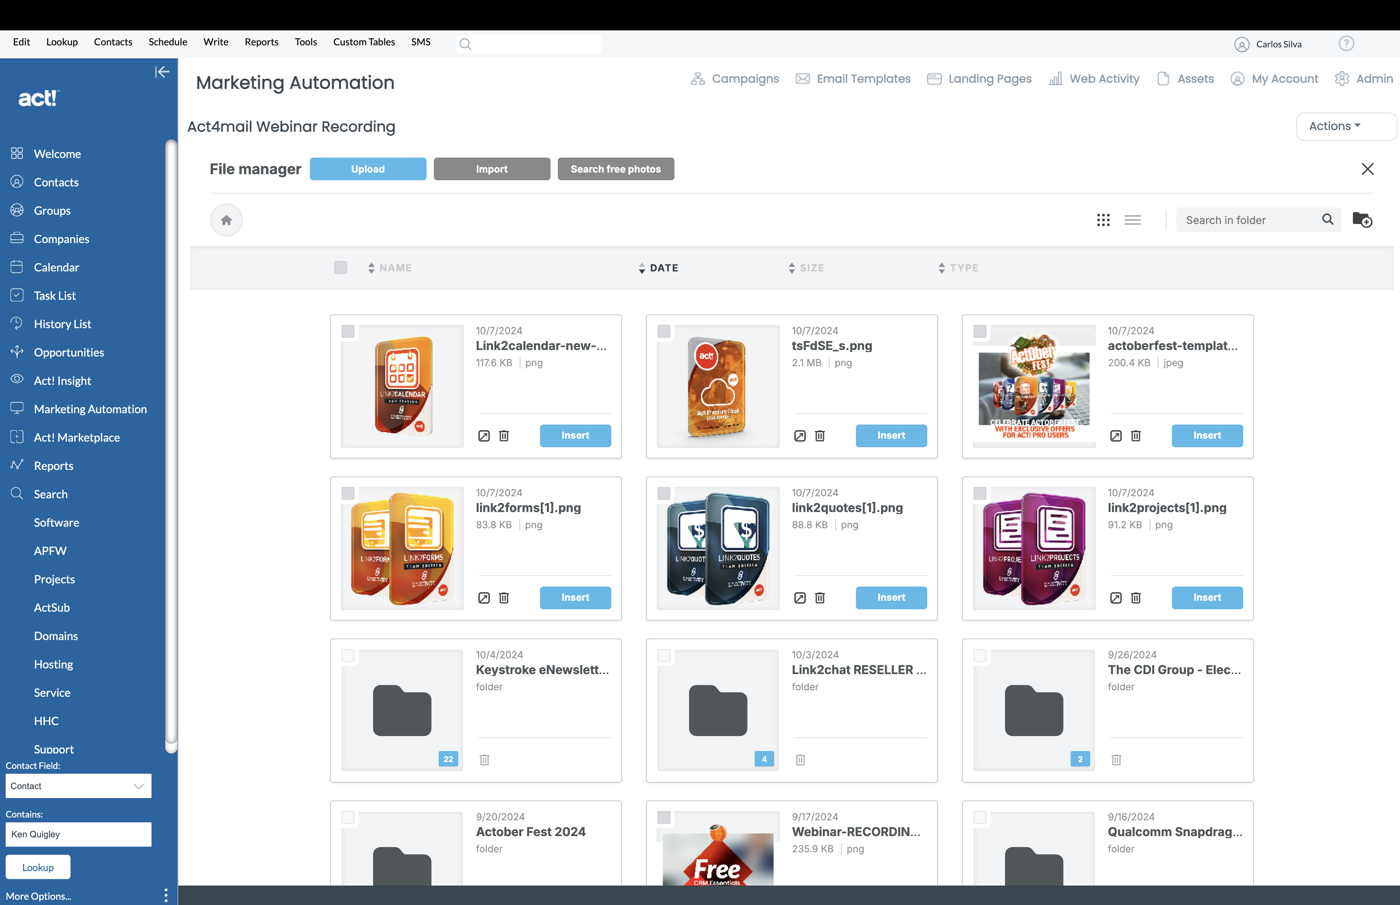The image size is (1400, 905).
Task: Create a new folder icon
Action: pyautogui.click(x=1362, y=220)
